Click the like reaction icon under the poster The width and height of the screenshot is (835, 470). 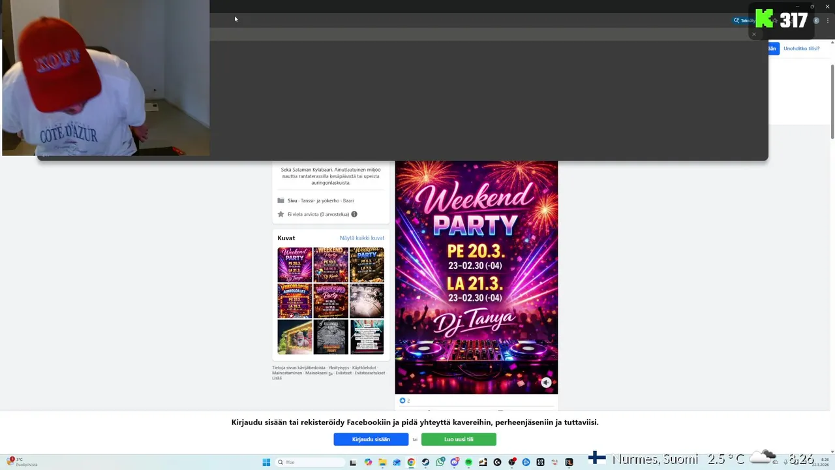click(x=402, y=400)
